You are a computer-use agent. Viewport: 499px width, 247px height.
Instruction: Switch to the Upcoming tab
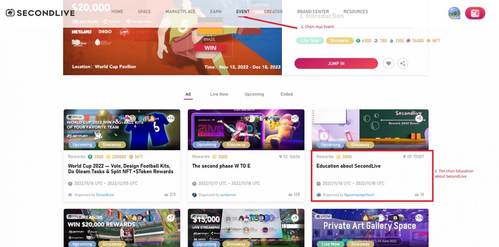[254, 94]
